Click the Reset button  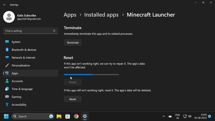point(73,99)
